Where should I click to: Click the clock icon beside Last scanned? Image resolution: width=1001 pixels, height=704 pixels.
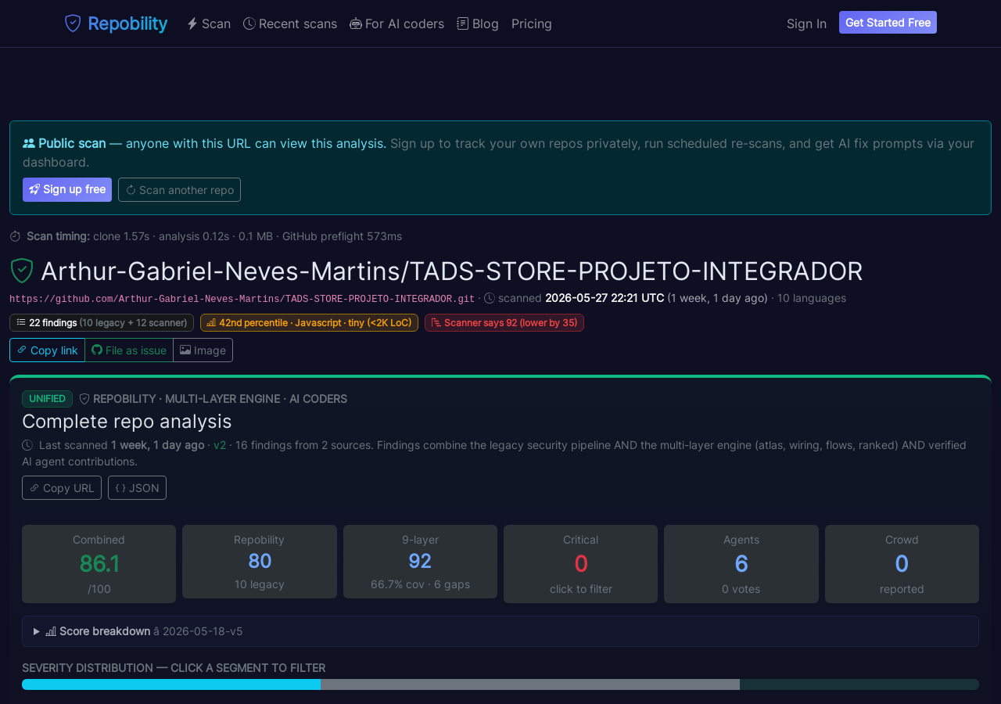click(x=27, y=445)
